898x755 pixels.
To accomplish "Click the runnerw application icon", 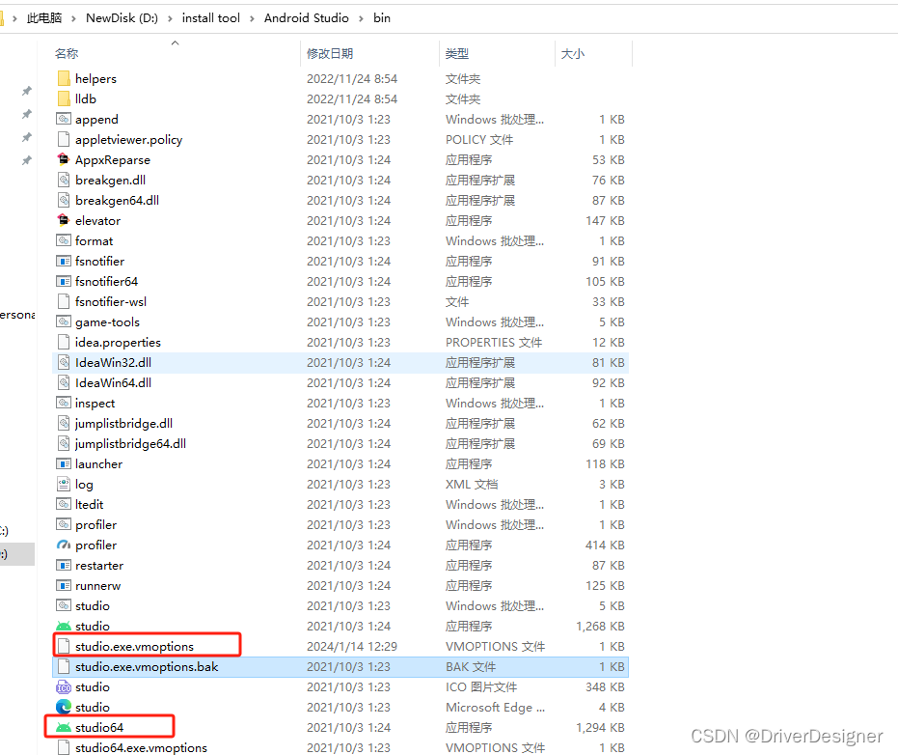I will point(64,585).
